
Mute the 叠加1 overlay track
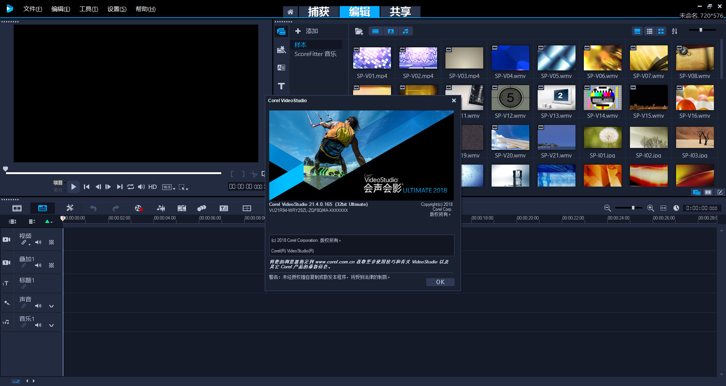click(38, 265)
